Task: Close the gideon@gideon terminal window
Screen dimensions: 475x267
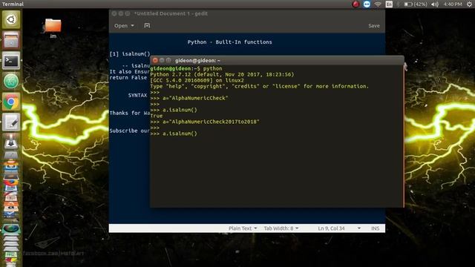Action: point(155,60)
